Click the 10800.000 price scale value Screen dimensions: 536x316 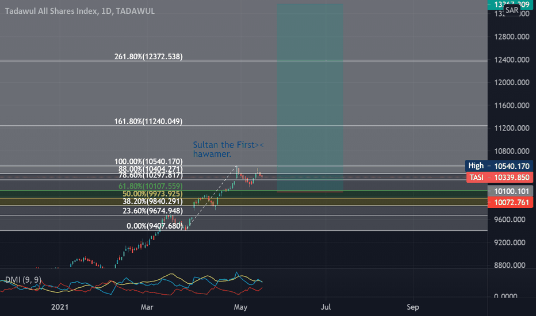pyautogui.click(x=512, y=151)
